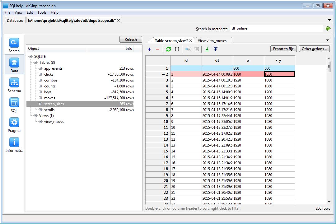Import data via the green download arrow icon

click(207, 49)
